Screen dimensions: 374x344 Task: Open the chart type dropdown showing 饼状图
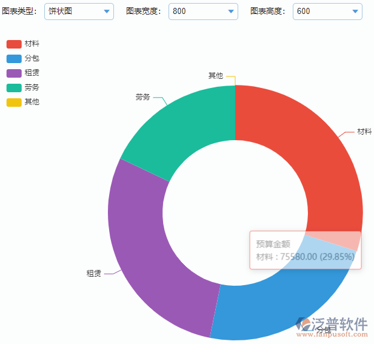tap(78, 12)
